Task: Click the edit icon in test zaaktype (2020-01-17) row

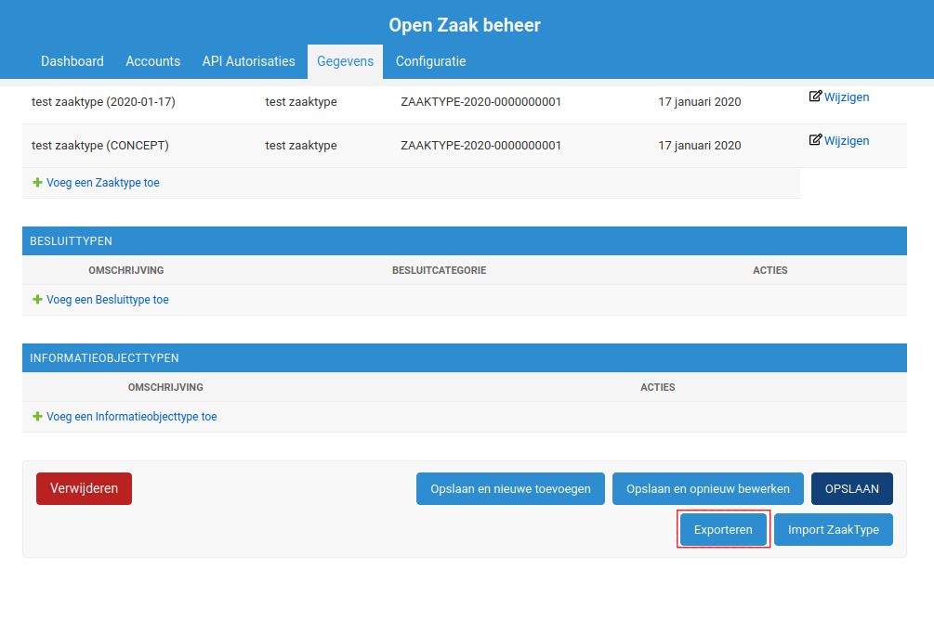Action: pyautogui.click(x=815, y=97)
